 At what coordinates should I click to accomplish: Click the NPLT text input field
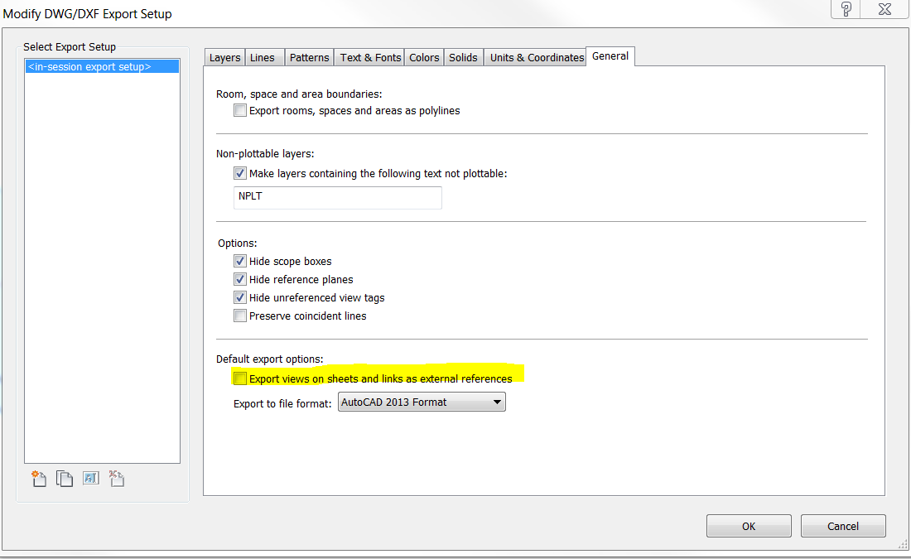point(338,198)
